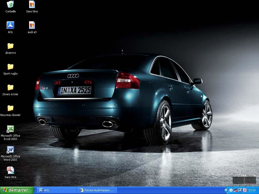This screenshot has height=194, width=259.
Task: Click the Réseau monitor graph widget
Action: tap(250, 179)
